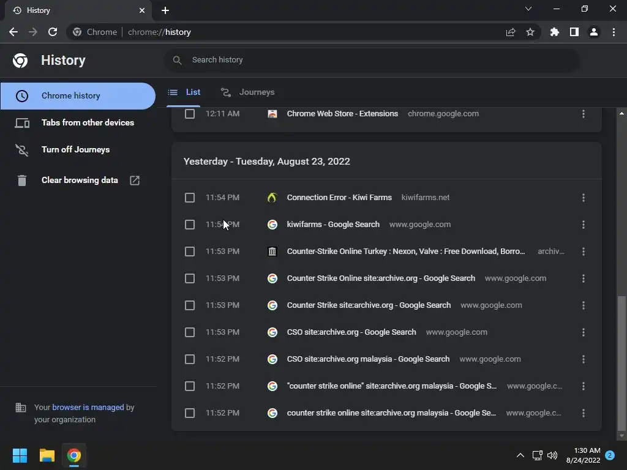
Task: Open actions menu for Counter-Strike Online Turkey
Action: coord(584,252)
